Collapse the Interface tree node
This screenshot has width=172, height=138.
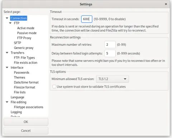[7, 68]
